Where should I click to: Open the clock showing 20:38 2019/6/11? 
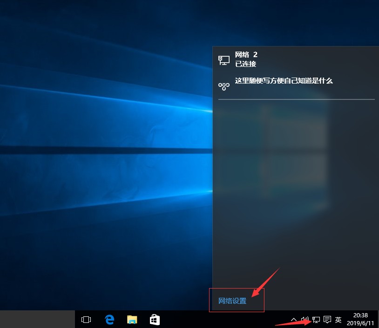tap(360, 319)
